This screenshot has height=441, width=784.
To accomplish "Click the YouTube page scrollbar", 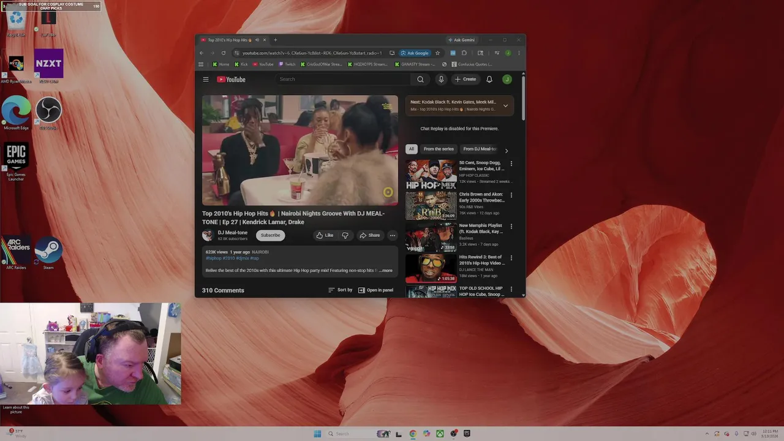I will [523, 98].
